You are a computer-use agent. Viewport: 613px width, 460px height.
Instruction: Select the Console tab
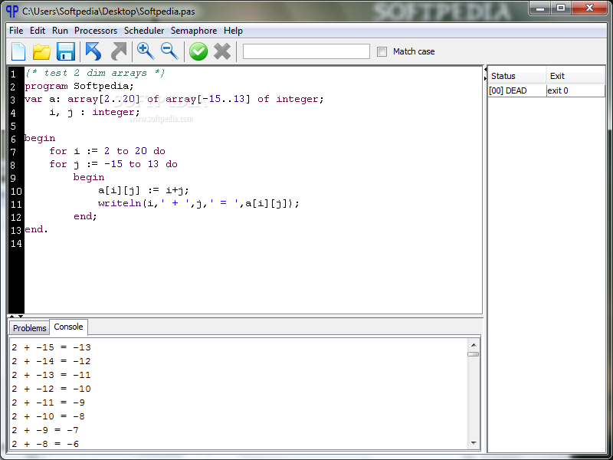pos(68,327)
